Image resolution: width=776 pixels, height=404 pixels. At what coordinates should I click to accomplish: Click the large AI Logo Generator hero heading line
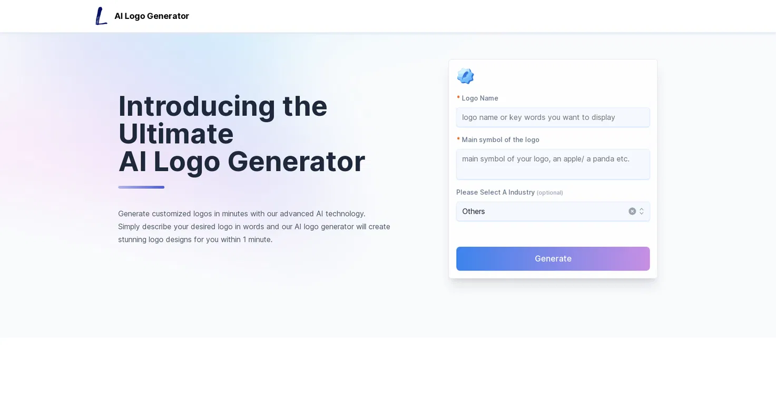242,161
